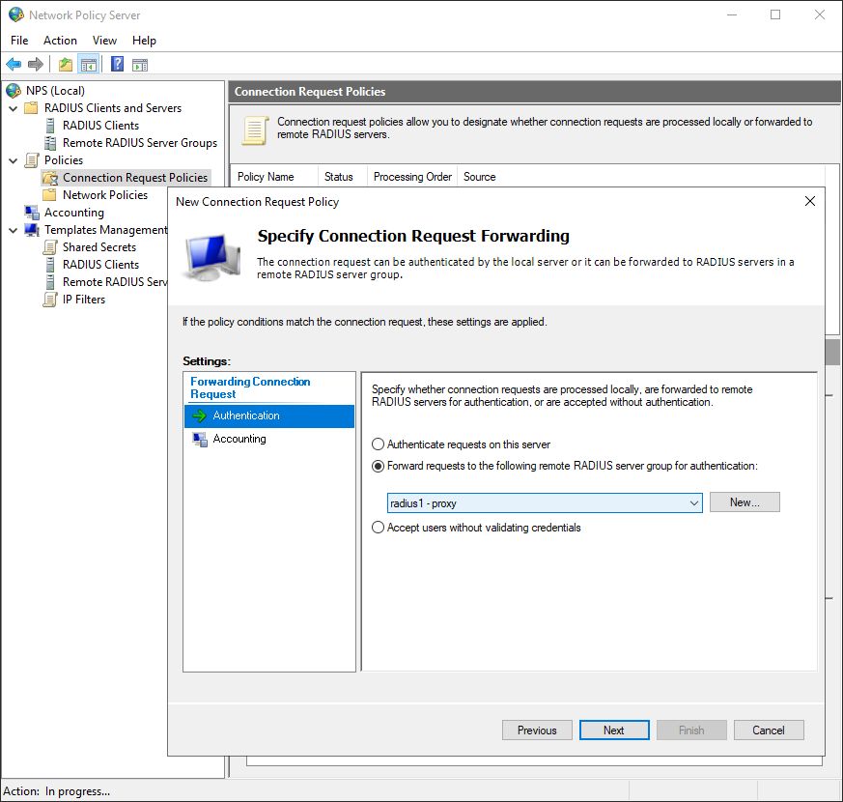Click the Forward arrow toolbar icon
The width and height of the screenshot is (843, 802).
pyautogui.click(x=36, y=65)
